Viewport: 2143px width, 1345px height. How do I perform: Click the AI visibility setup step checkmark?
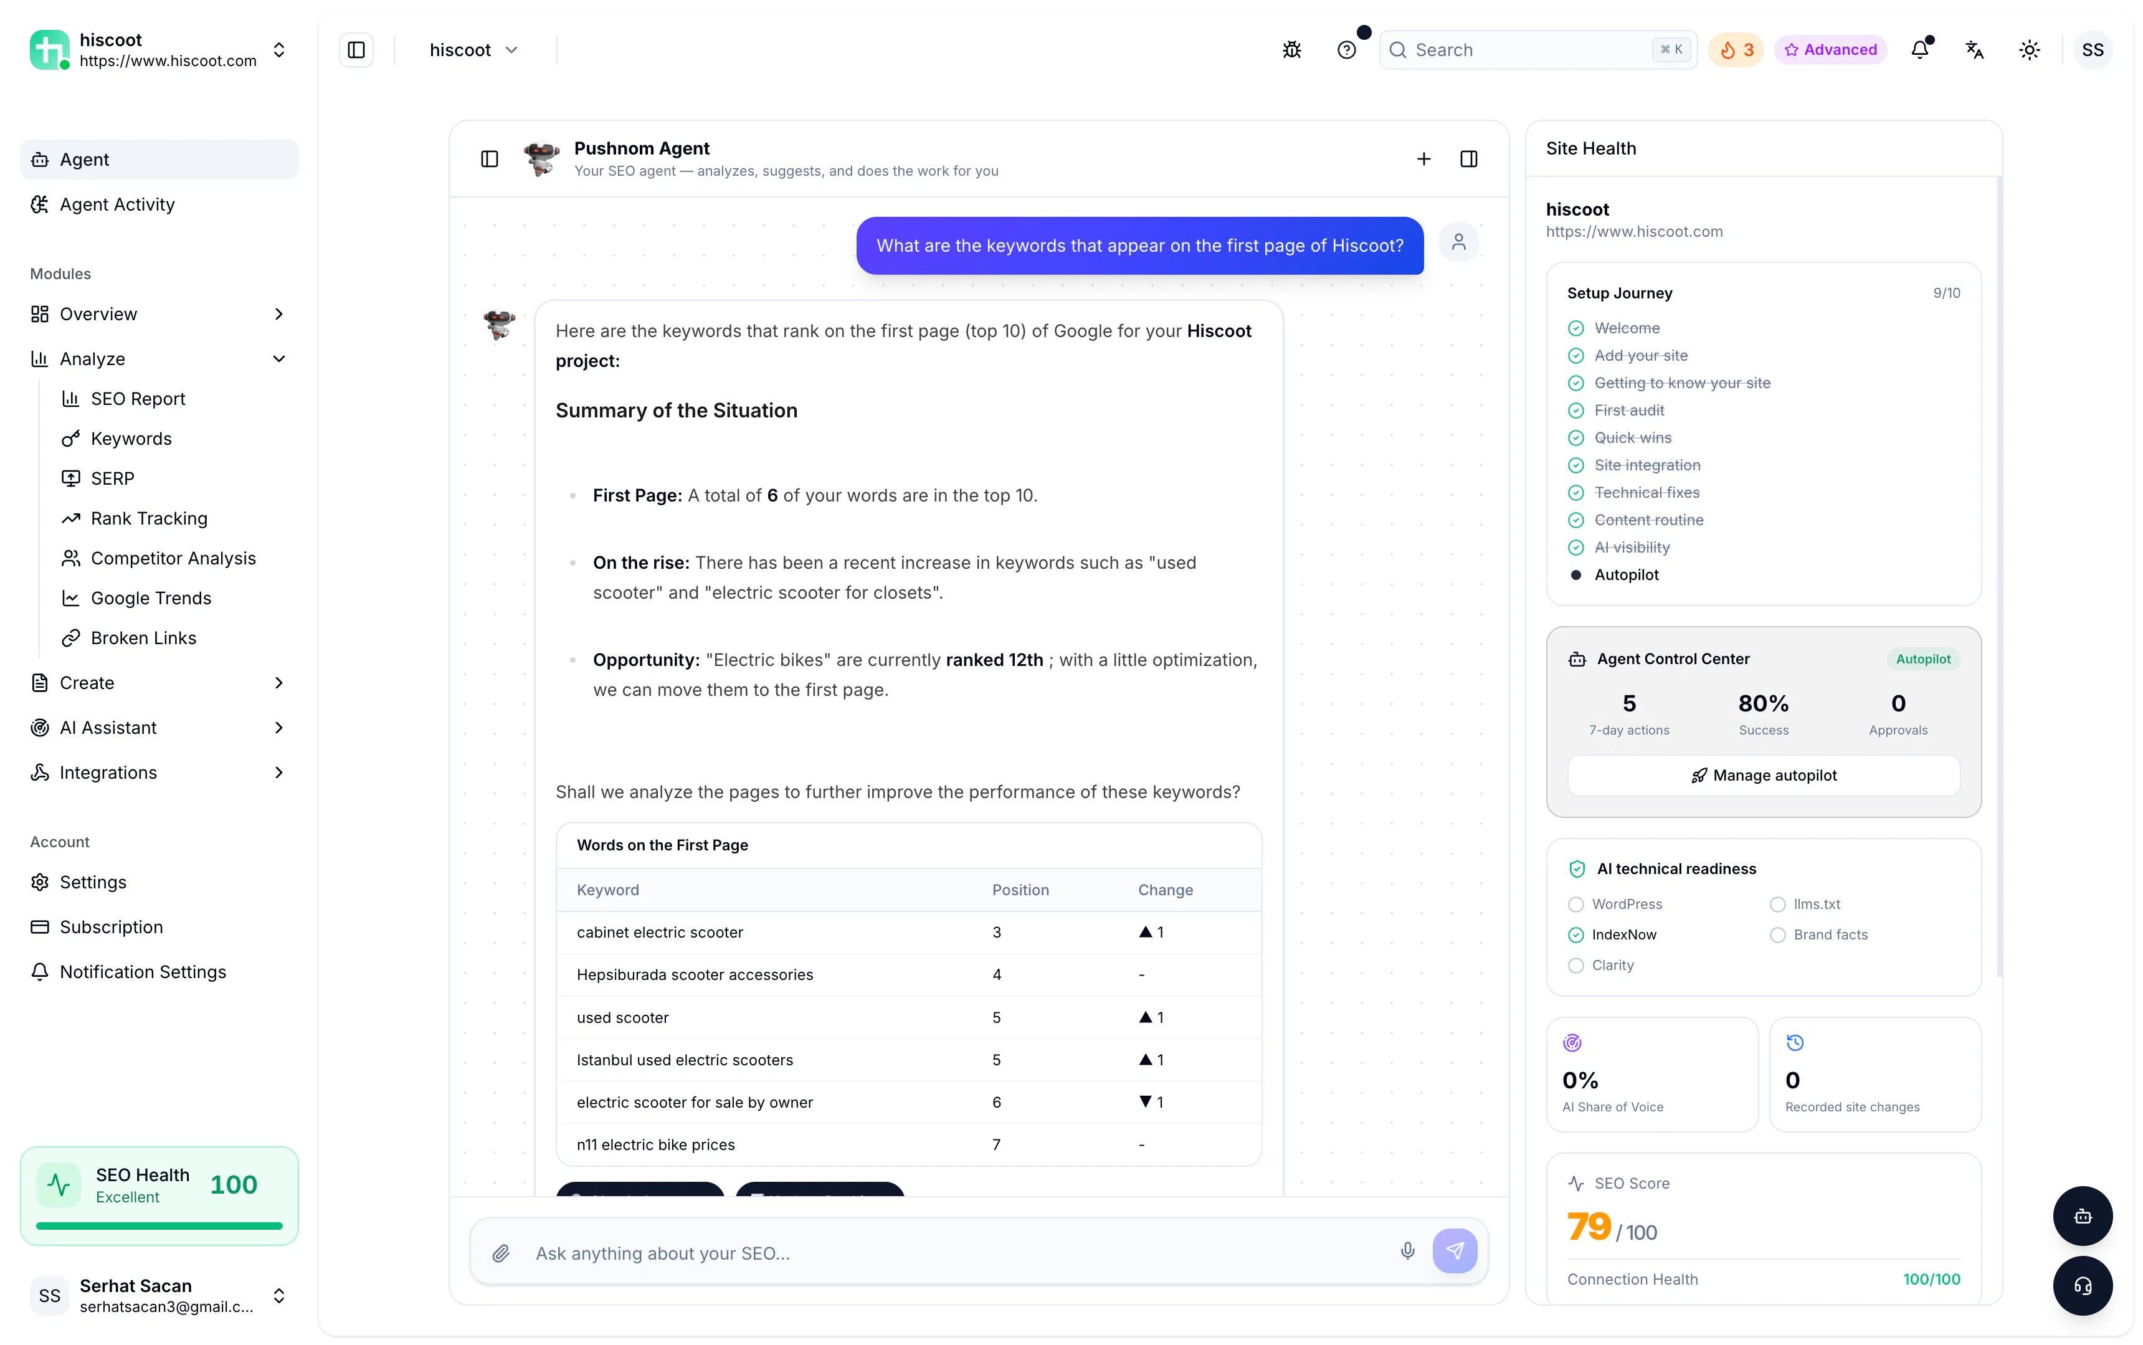(x=1575, y=547)
